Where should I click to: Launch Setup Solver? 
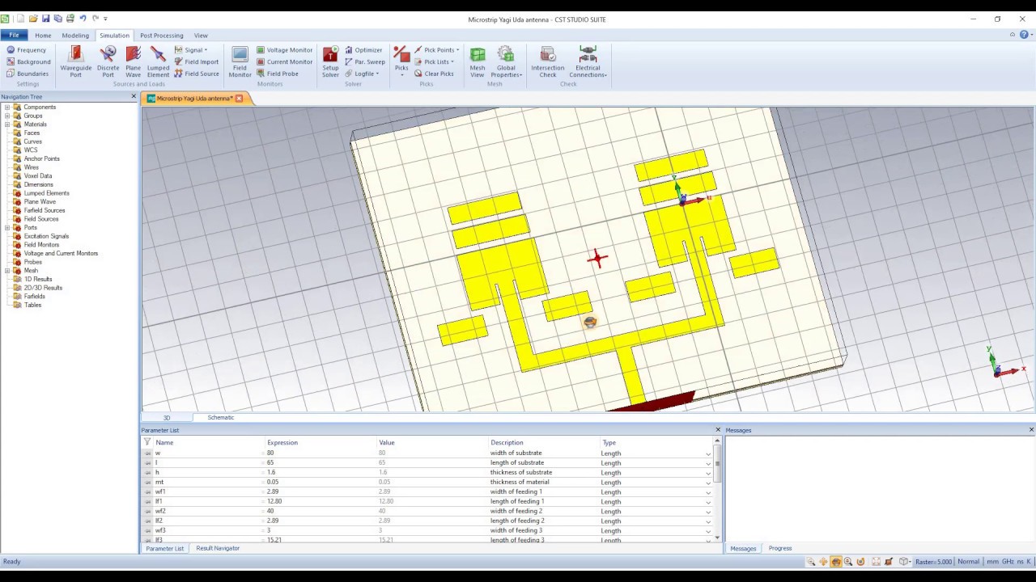(x=330, y=61)
